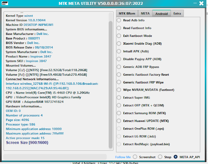
Task: Switch to the Extra tab
Action: pos(177,13)
